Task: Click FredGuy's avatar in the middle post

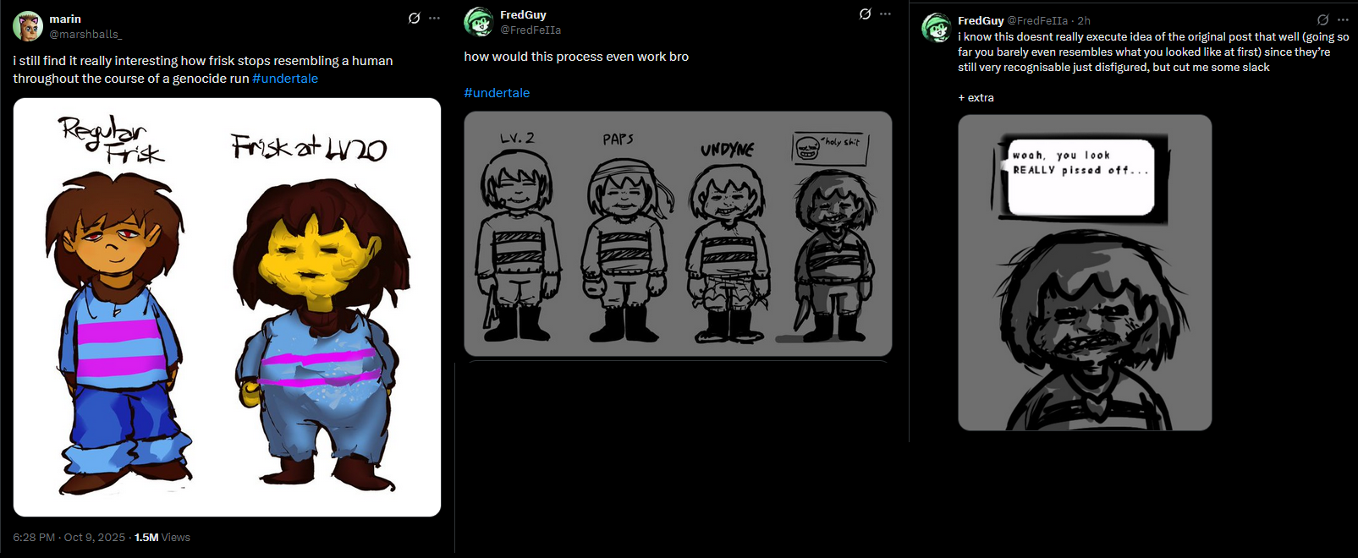Action: [x=479, y=22]
